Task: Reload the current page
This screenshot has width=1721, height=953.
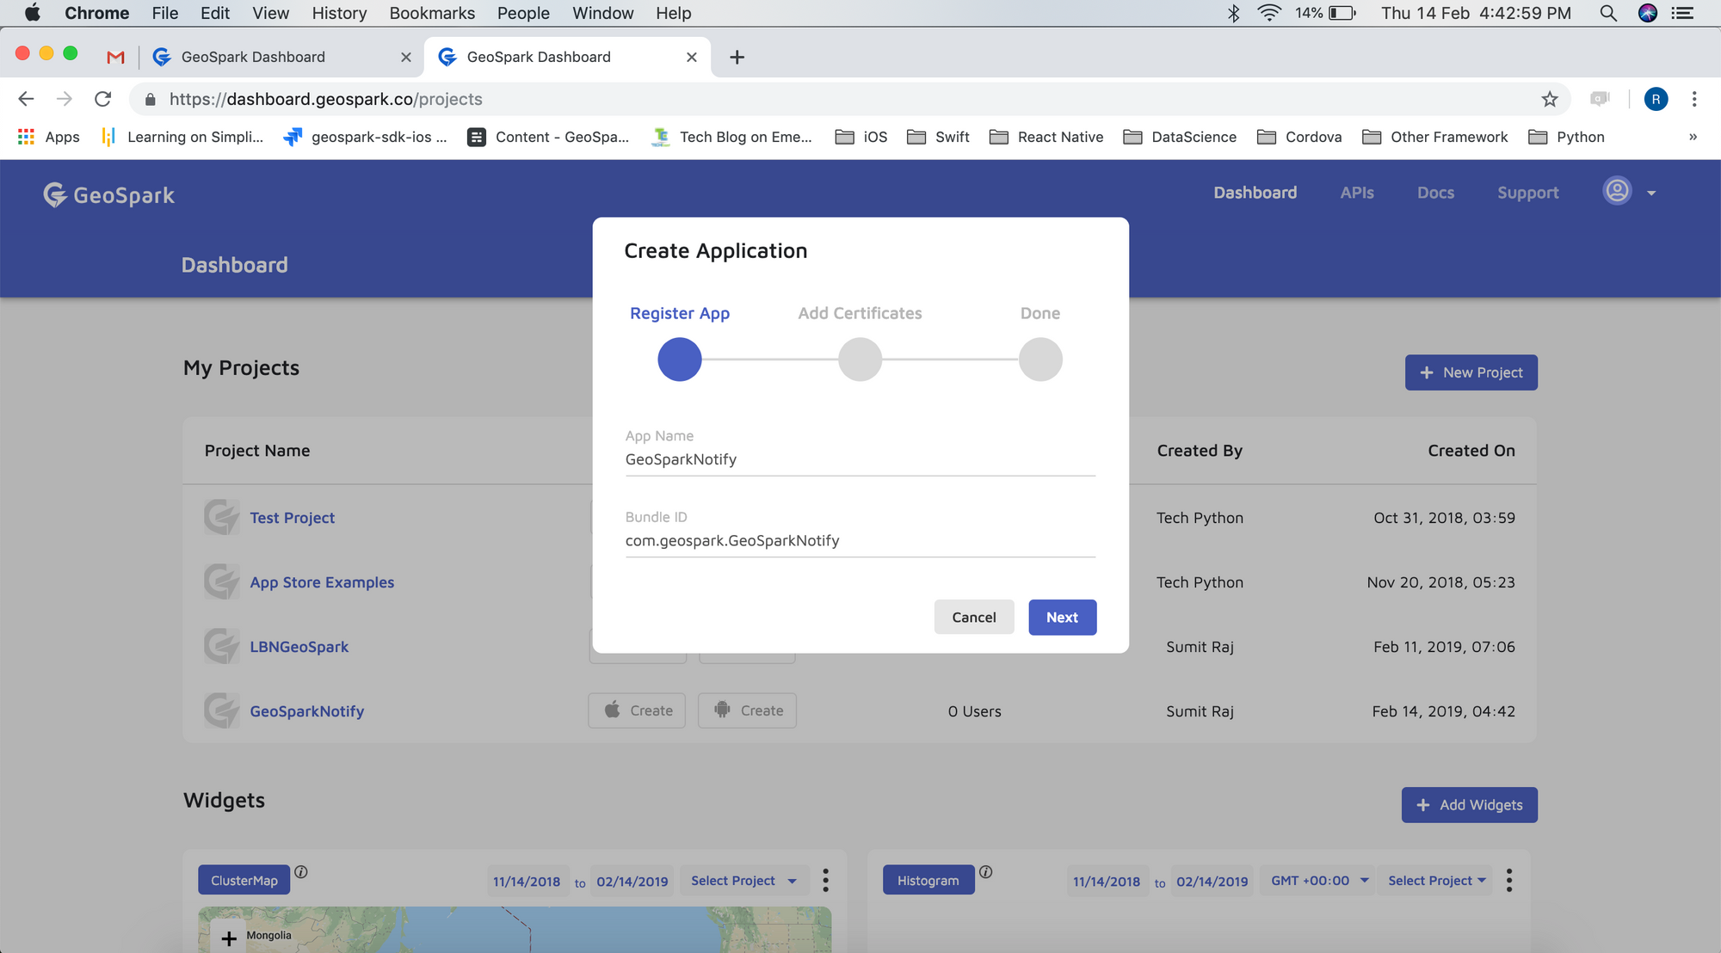Action: (102, 99)
